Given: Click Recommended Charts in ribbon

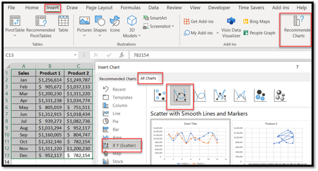Looking at the screenshot, I should pos(297,27).
